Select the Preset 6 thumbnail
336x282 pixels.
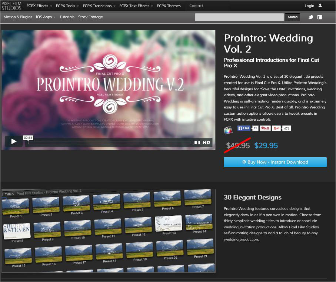tap(167, 199)
